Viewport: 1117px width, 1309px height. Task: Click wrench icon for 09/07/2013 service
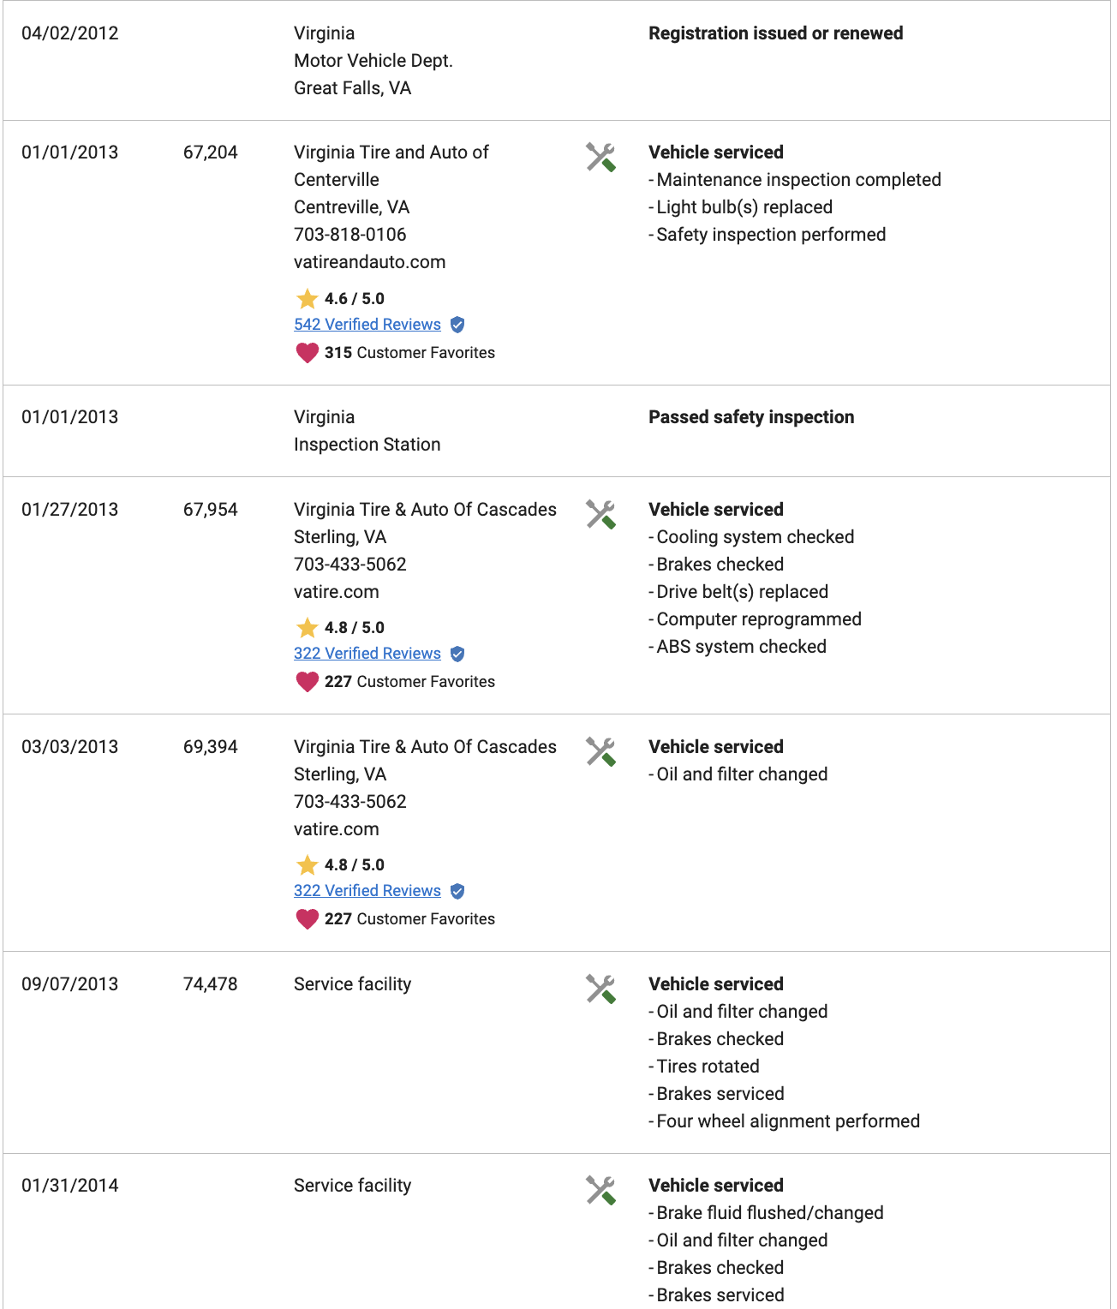pyautogui.click(x=600, y=989)
